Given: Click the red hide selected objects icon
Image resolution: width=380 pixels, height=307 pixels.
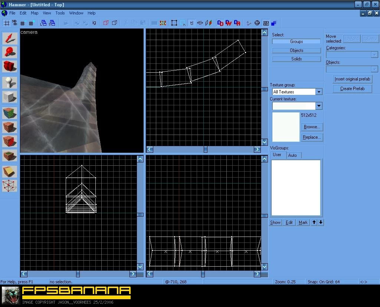Looking at the screenshot, I should click(106, 23).
